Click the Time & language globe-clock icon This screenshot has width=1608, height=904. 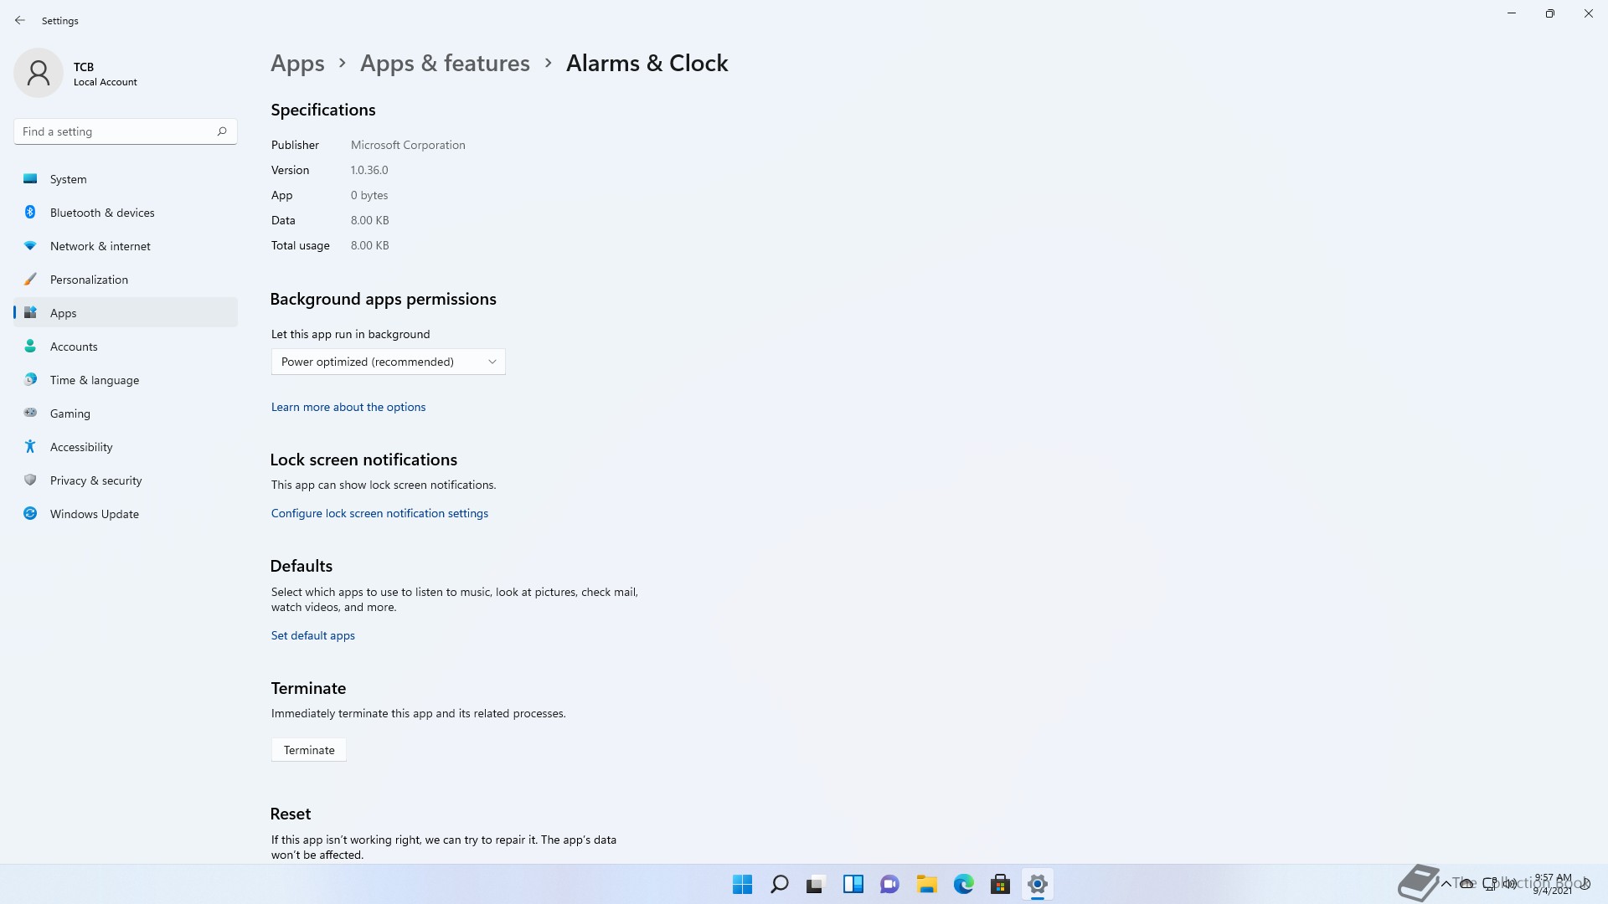30,379
